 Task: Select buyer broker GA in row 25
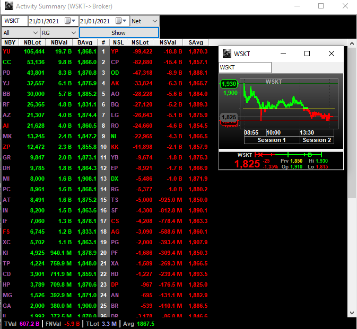[7, 306]
